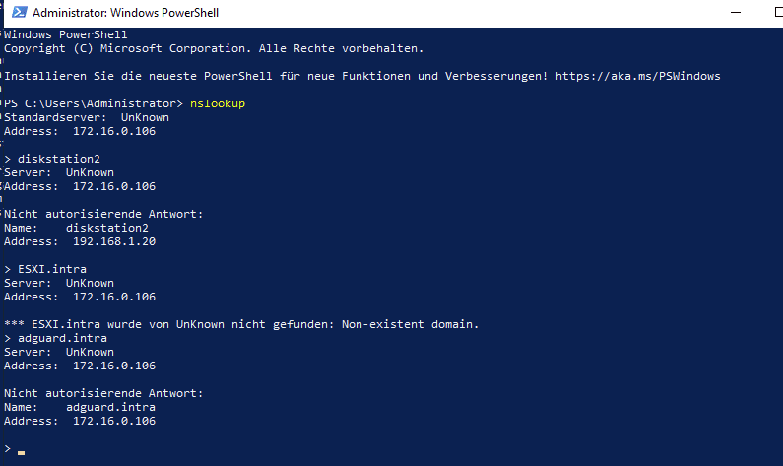Open the PowerShell icon system menu

(19, 12)
